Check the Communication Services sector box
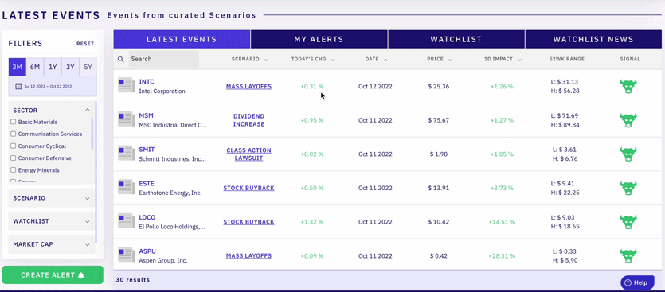Image resolution: width=665 pixels, height=292 pixels. tap(14, 134)
